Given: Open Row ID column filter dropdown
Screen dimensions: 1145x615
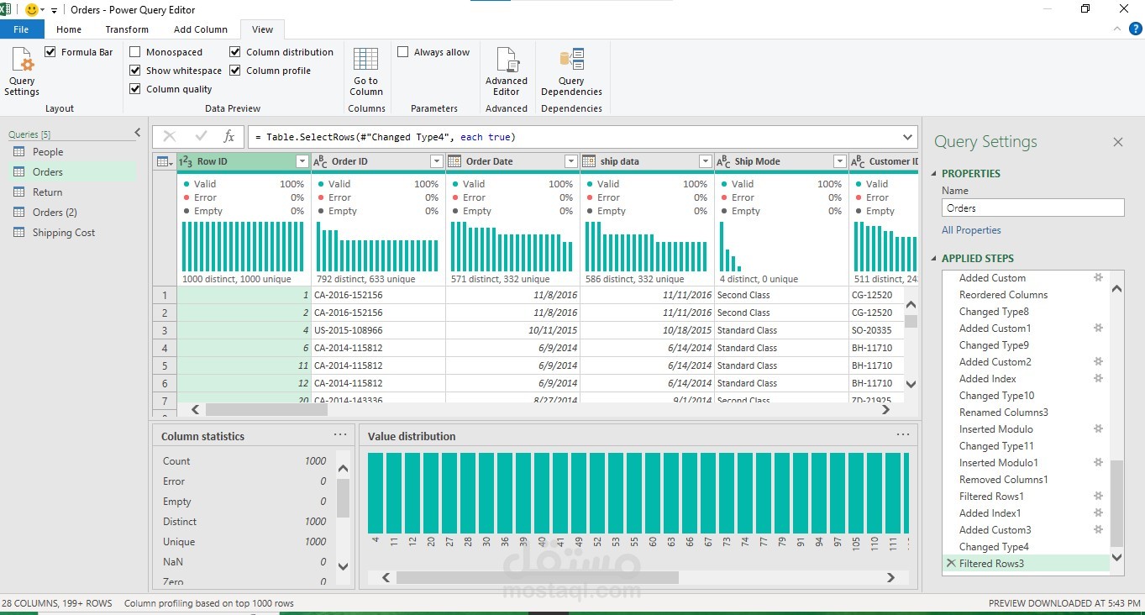Looking at the screenshot, I should click(302, 161).
